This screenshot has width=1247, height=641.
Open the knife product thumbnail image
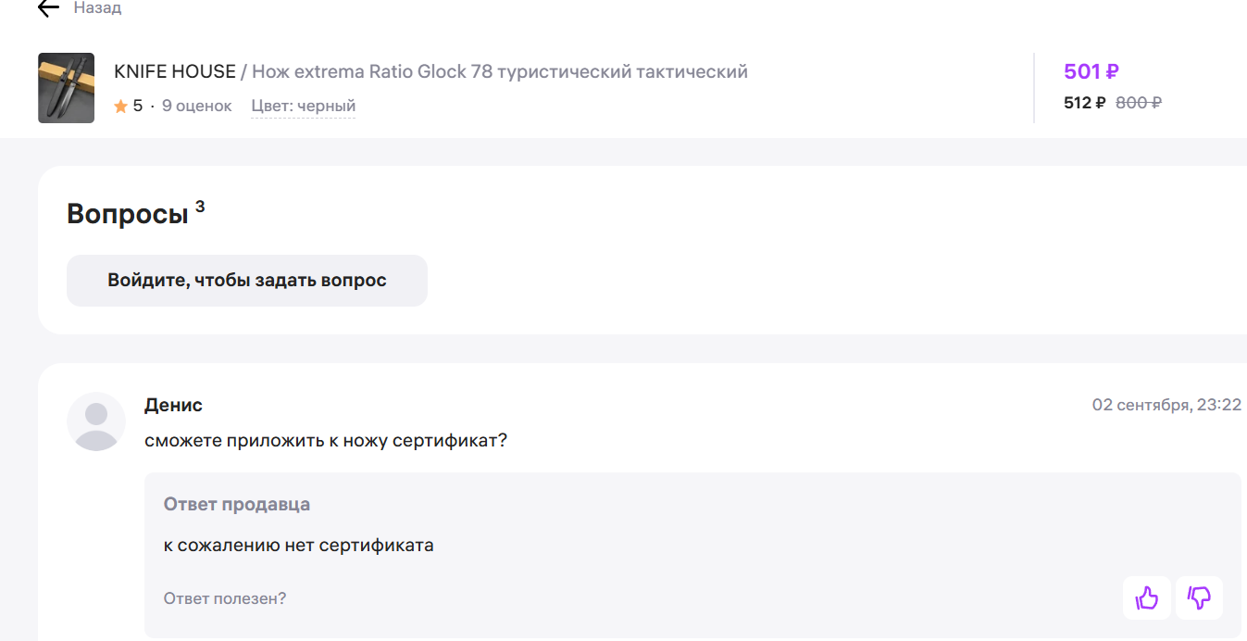pos(66,88)
